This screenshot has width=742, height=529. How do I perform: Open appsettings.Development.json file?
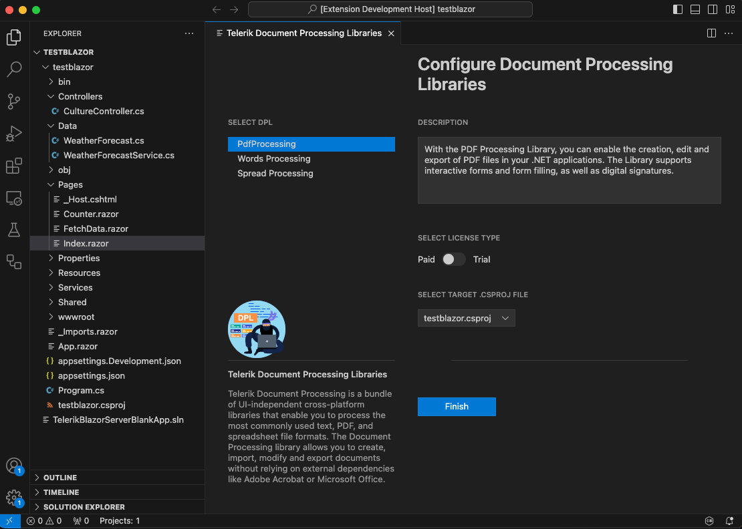pos(118,361)
